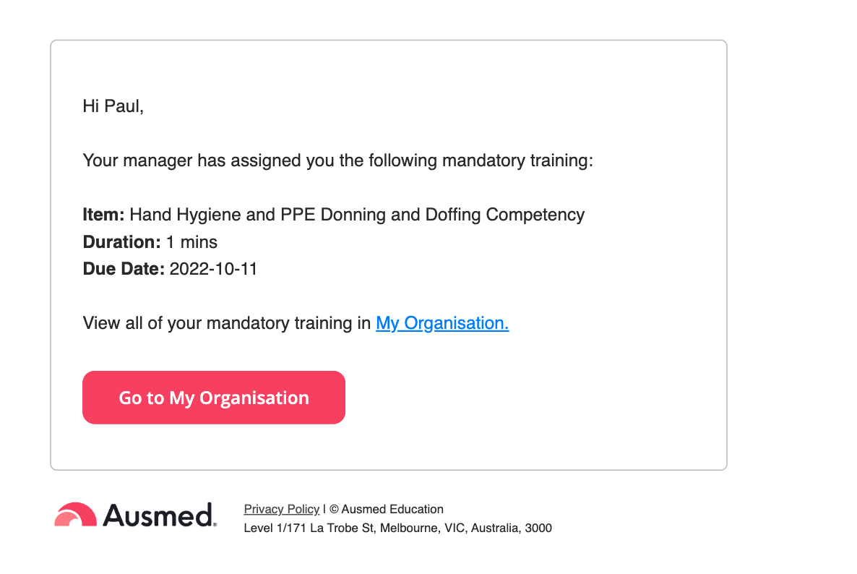Screen dimensions: 857x574
Task: Click the Ausmed pink arc logo icon
Action: (x=75, y=515)
